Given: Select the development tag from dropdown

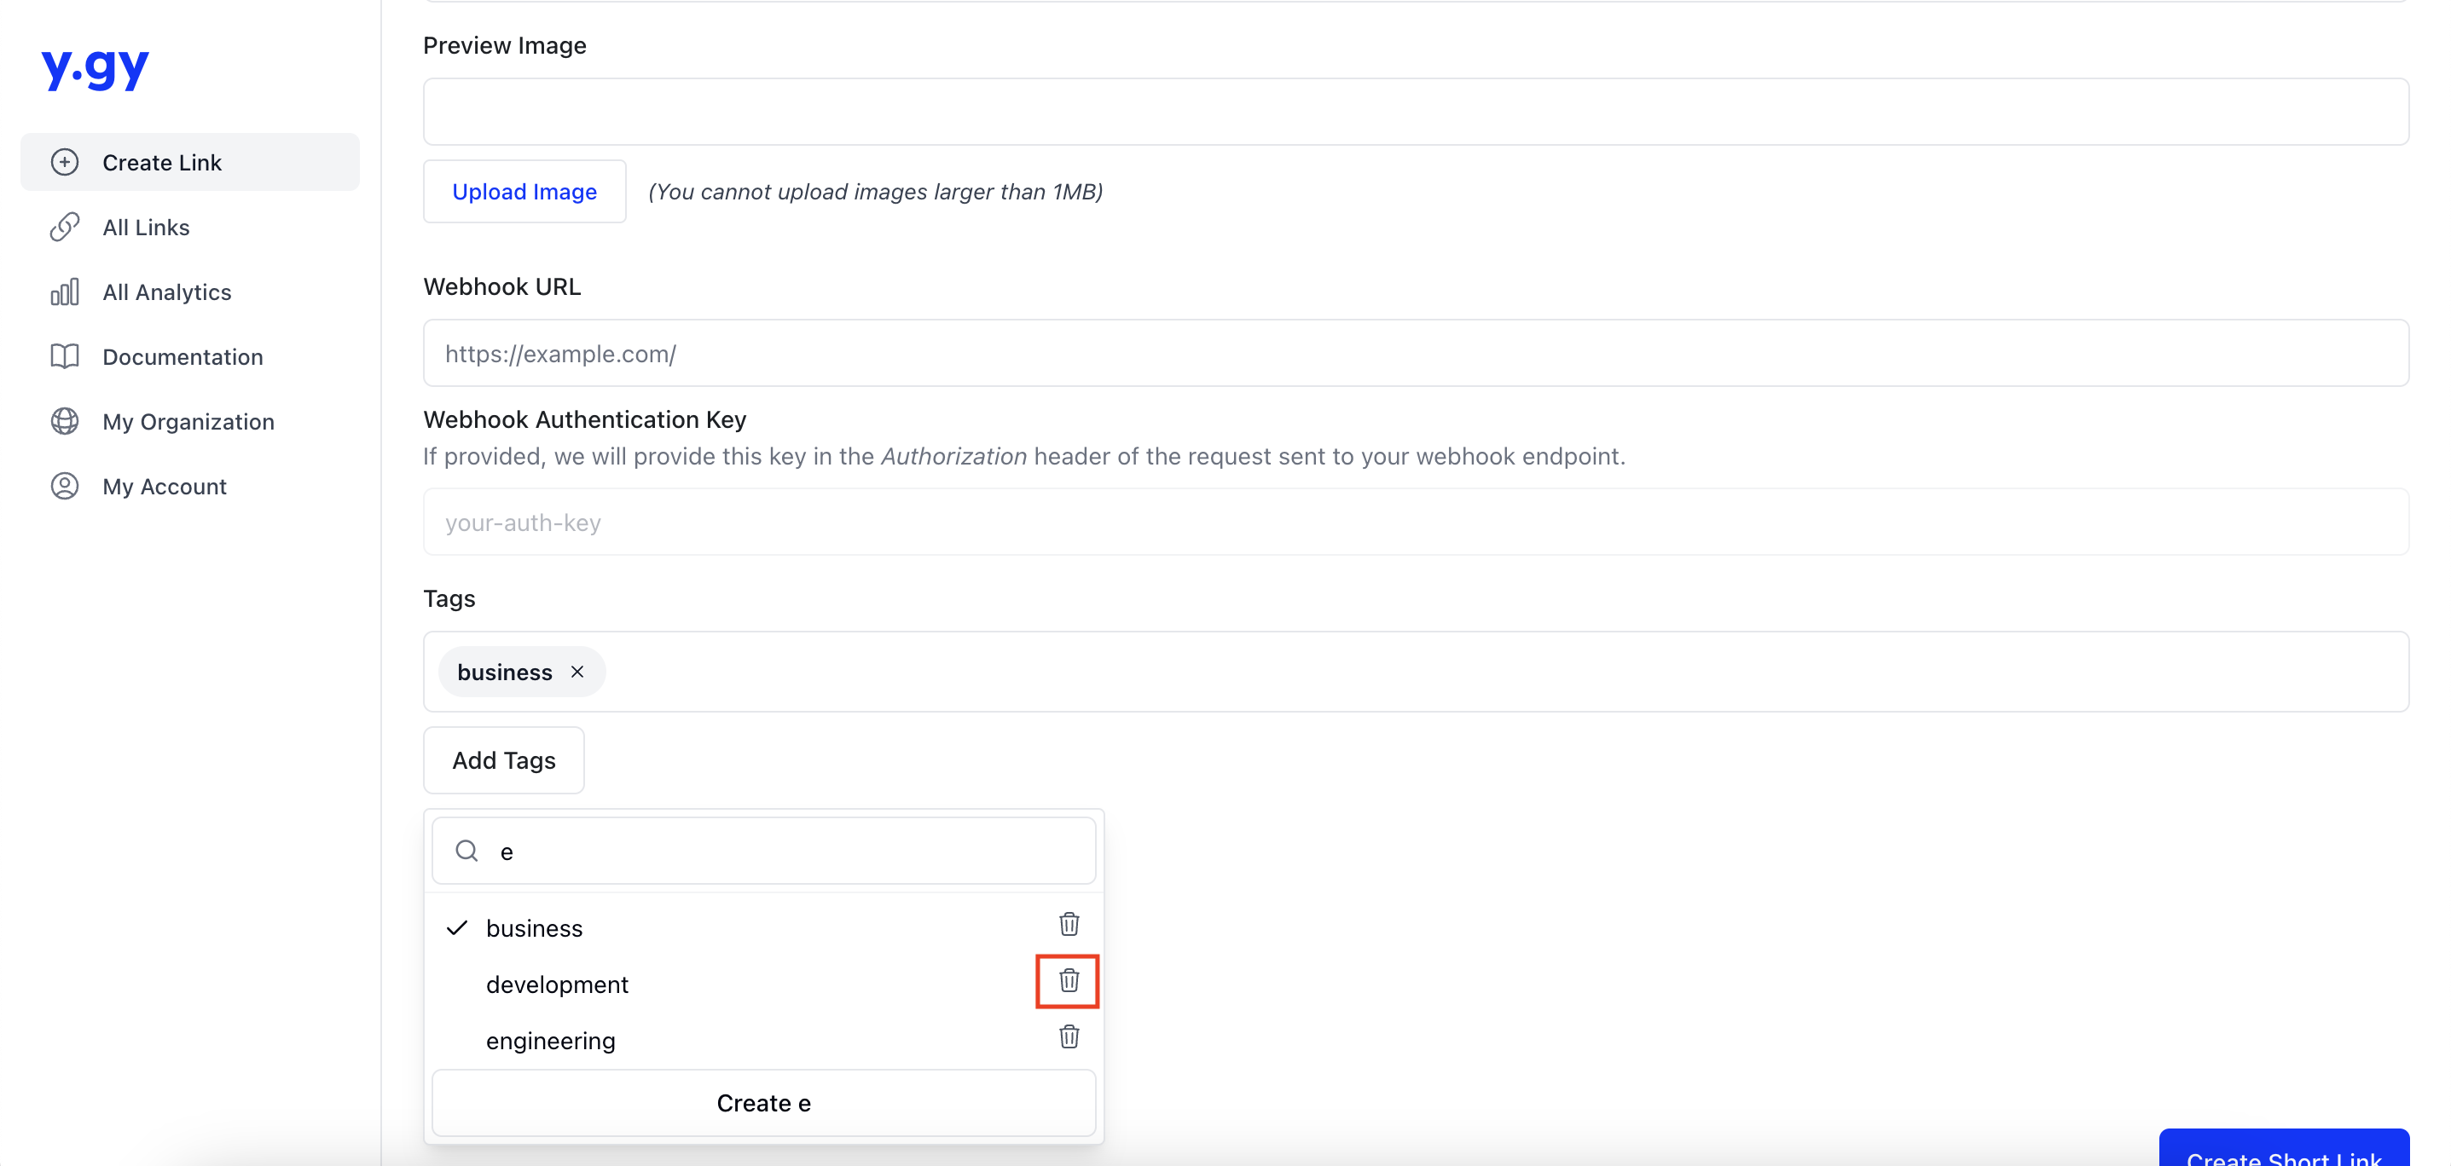Looking at the screenshot, I should click(555, 983).
